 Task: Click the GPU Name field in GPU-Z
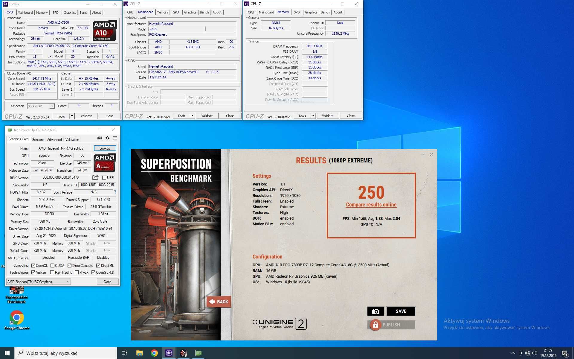61,148
